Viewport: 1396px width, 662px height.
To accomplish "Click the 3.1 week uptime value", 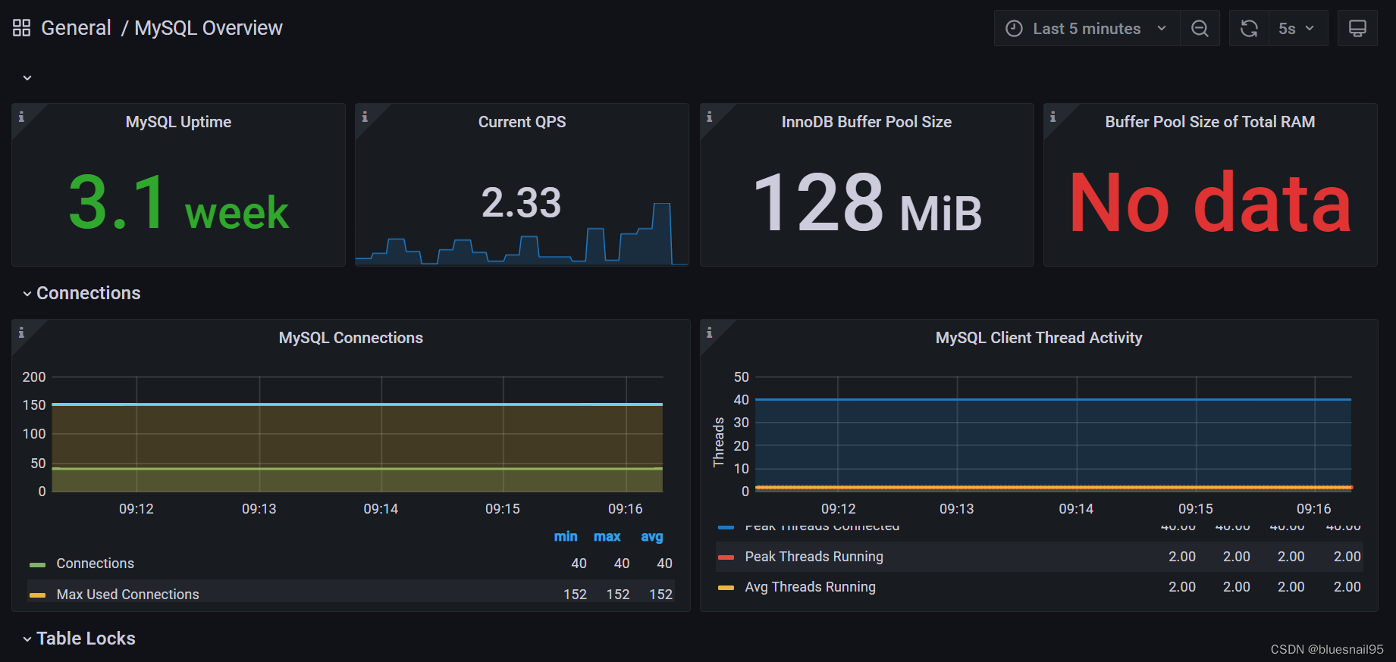I will click(x=178, y=203).
